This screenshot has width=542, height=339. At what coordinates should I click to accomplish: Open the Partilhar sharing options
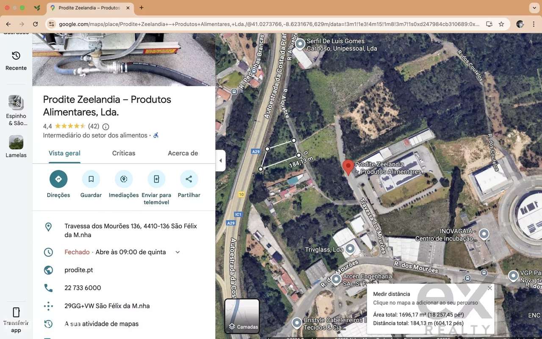188,179
